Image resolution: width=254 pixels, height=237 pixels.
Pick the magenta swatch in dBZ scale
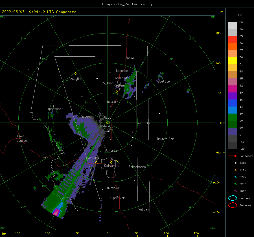(x=233, y=89)
